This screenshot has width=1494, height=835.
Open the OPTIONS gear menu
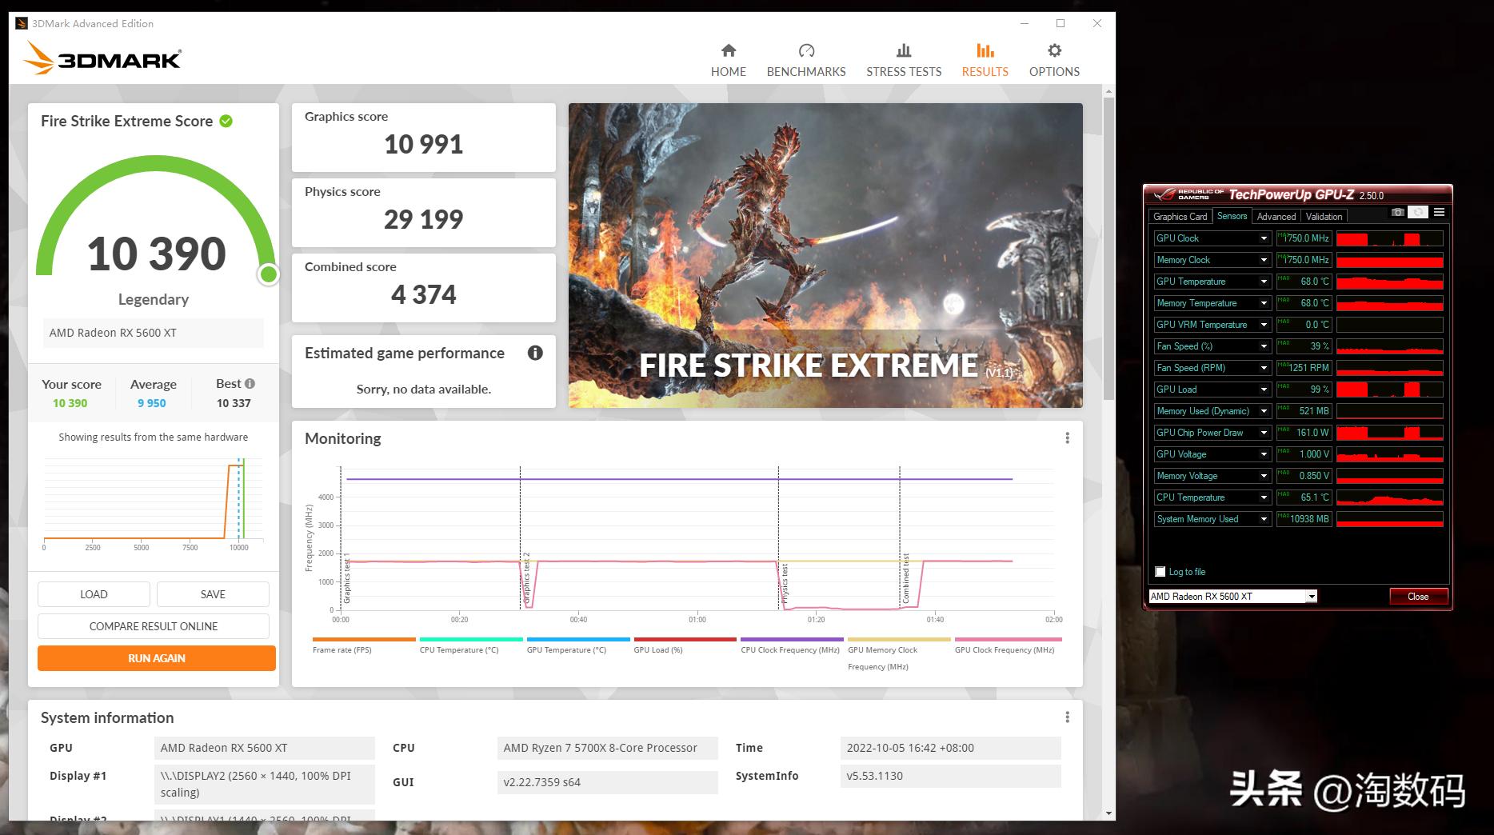pos(1053,51)
